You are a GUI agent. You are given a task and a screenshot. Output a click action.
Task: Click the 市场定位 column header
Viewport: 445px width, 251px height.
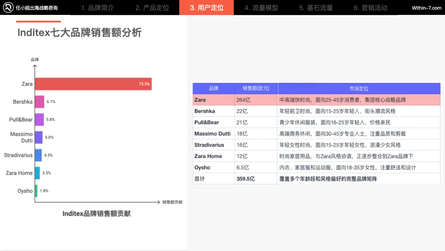coord(359,88)
